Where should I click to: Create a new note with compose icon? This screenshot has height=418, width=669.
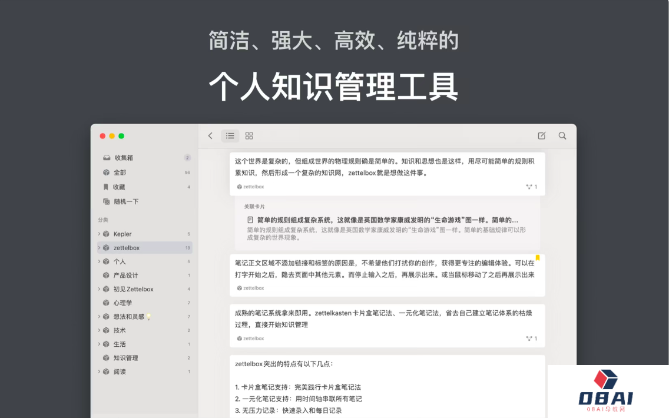[542, 136]
